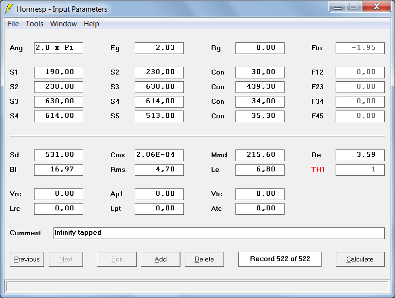Click the status bar at window bottom

[197, 287]
